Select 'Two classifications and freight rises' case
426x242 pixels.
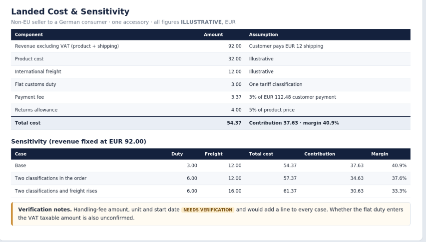[56, 191]
